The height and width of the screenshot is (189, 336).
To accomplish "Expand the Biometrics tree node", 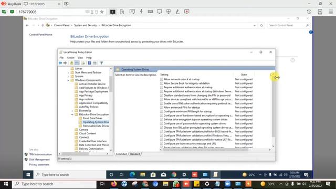I will [72, 111].
